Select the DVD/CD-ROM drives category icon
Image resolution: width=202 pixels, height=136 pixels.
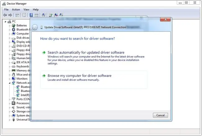(x=14, y=46)
